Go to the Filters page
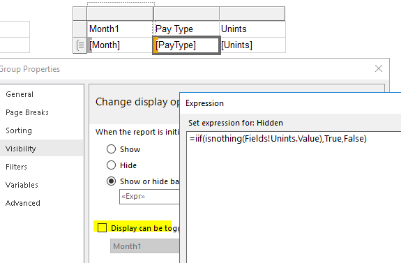 coord(16,167)
